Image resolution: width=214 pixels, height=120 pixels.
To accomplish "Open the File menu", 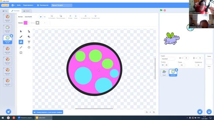I will coord(19,5).
